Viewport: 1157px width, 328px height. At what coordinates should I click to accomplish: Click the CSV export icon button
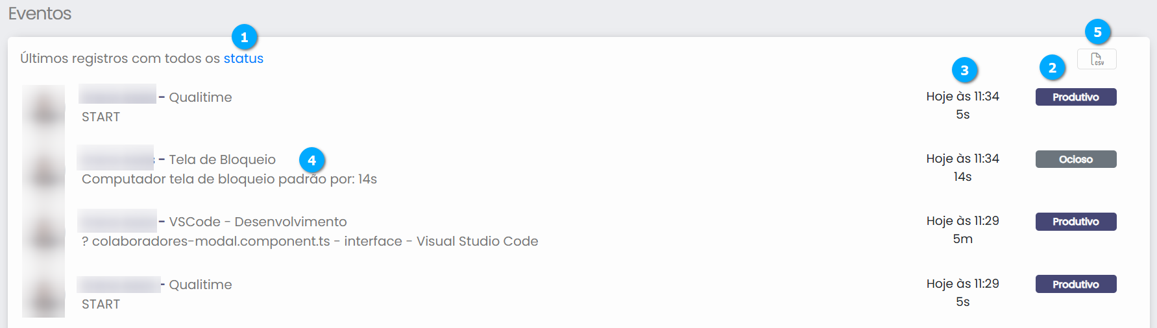click(x=1097, y=59)
